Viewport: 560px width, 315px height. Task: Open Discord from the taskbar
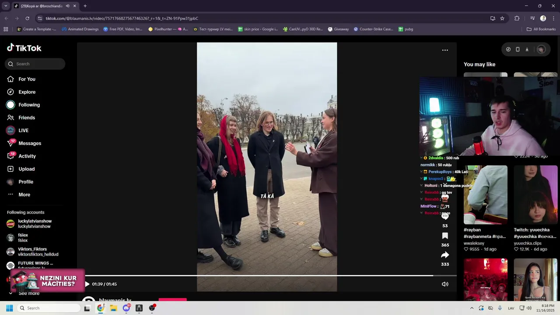click(x=126, y=308)
